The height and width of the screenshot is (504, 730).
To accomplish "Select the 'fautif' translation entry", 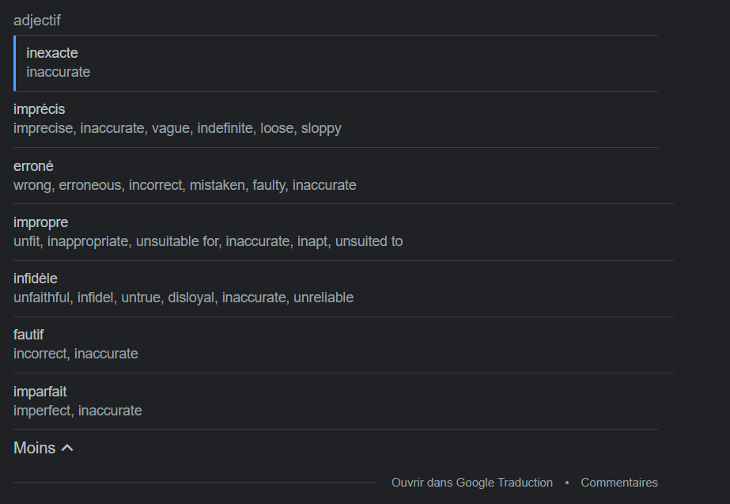I will [x=28, y=335].
